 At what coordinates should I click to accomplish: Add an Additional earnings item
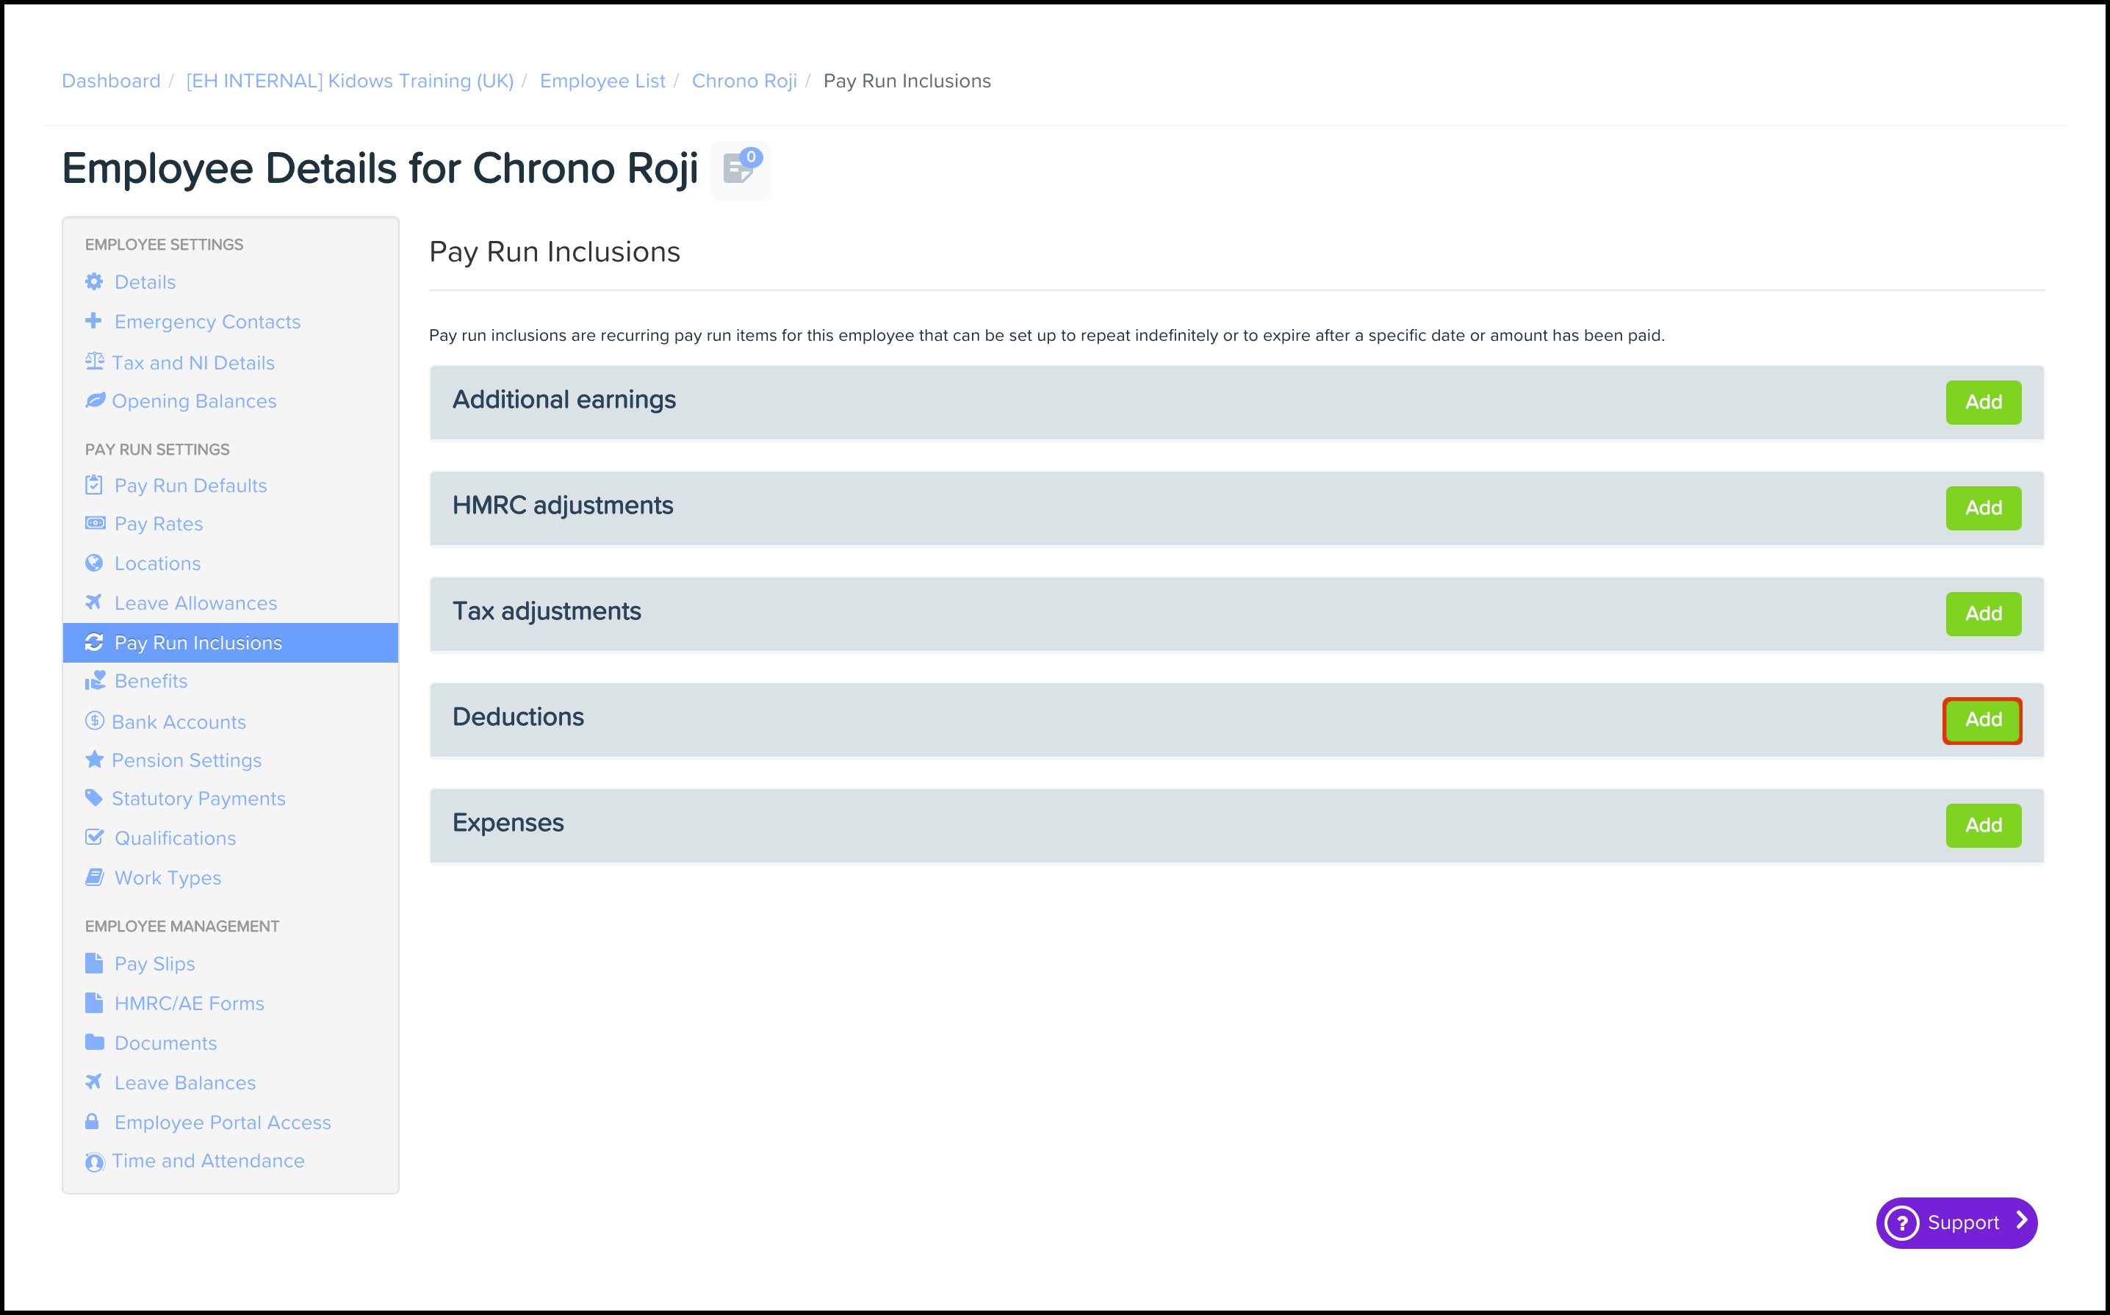point(1982,403)
